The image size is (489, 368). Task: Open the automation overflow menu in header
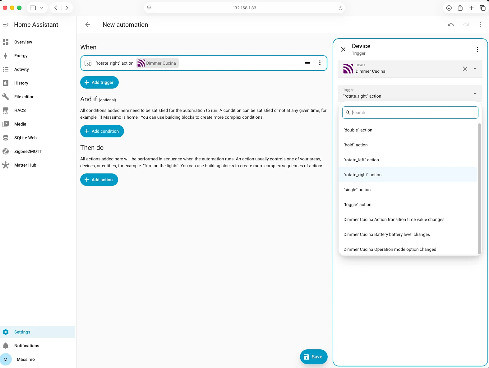[x=481, y=25]
